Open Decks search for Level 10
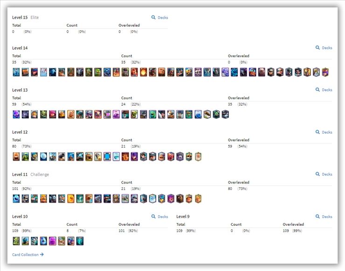 [160, 217]
